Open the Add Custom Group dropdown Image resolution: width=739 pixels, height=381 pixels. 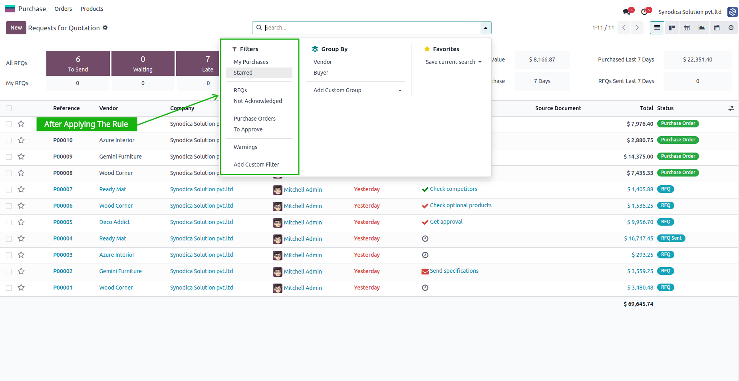pyautogui.click(x=358, y=90)
